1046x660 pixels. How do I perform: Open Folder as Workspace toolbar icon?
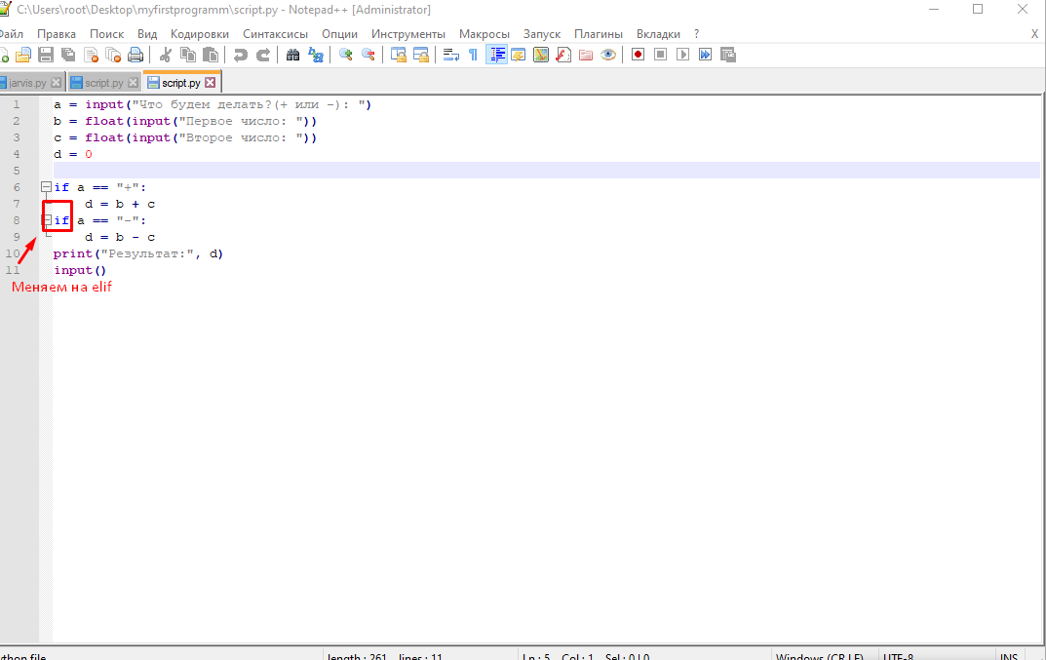point(586,55)
